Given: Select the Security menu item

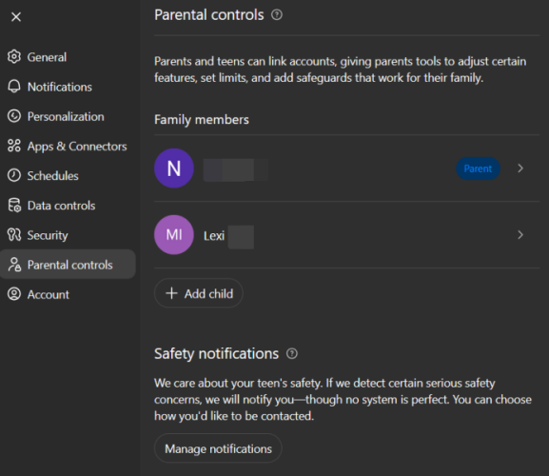Looking at the screenshot, I should [x=68, y=235].
